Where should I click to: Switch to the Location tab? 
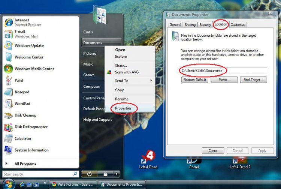click(x=221, y=24)
